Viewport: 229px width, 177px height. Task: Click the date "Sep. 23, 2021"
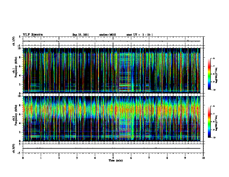click(81, 35)
